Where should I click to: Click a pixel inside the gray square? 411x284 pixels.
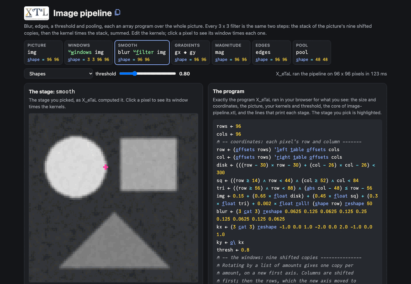click(148, 165)
